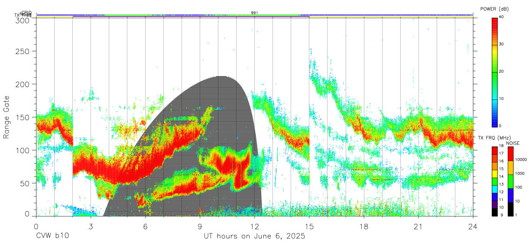The width and height of the screenshot is (532, 245).
Task: Click the 10000 label on NOISE scale
Action: tap(521, 160)
